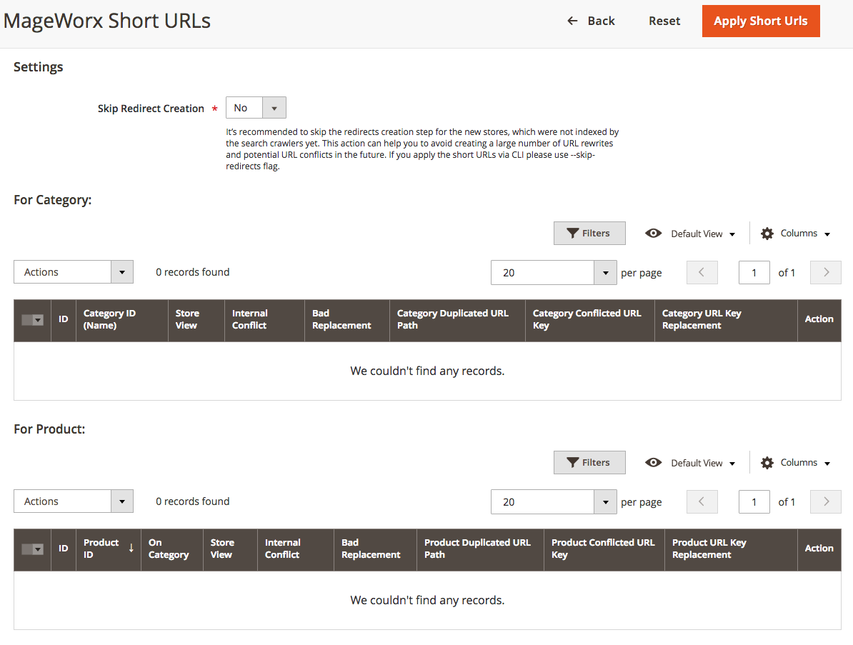Sort by Product URL Key Replacement column
853x645 pixels.
click(x=731, y=550)
